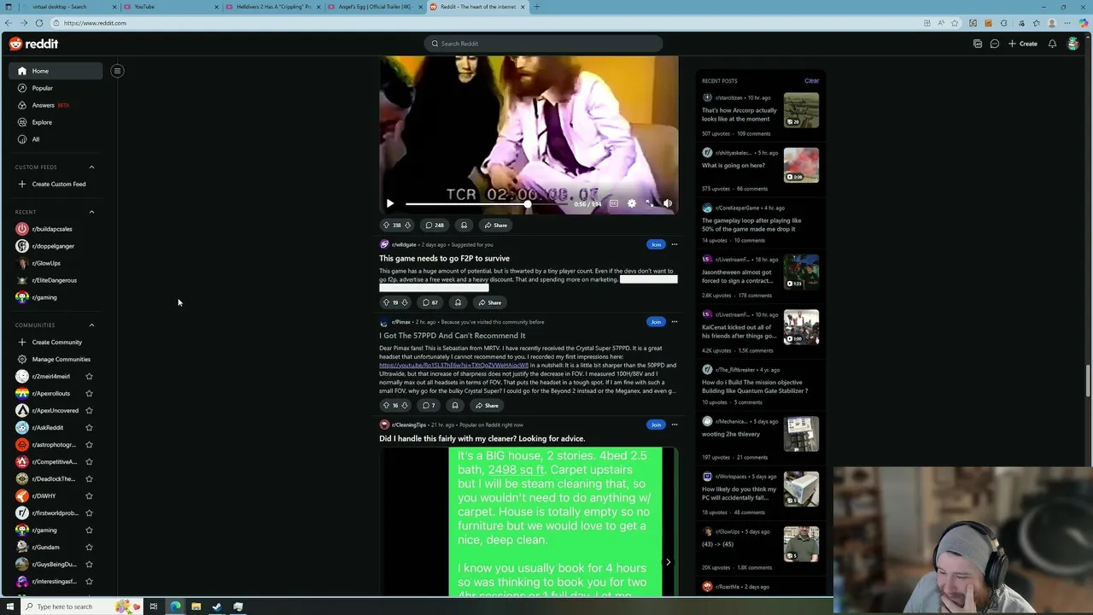Screen dimensions: 1093x615
Task: Switch to Helldivers 2 browser tab
Action: pyautogui.click(x=274, y=7)
